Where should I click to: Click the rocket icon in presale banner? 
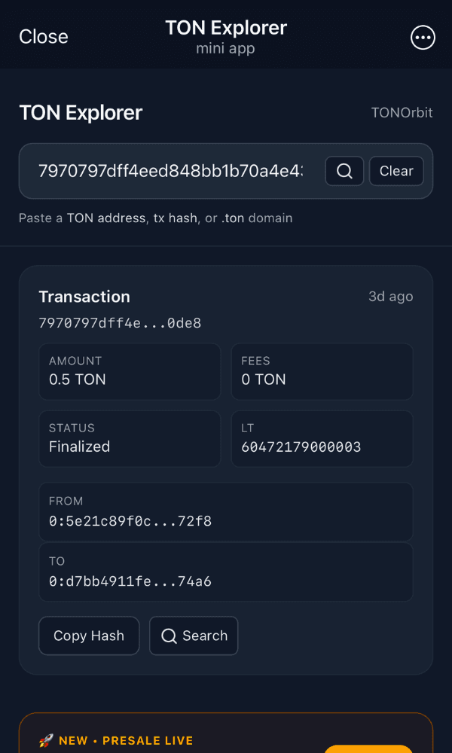click(x=46, y=740)
